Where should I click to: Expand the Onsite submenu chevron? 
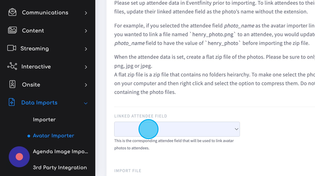point(86,85)
